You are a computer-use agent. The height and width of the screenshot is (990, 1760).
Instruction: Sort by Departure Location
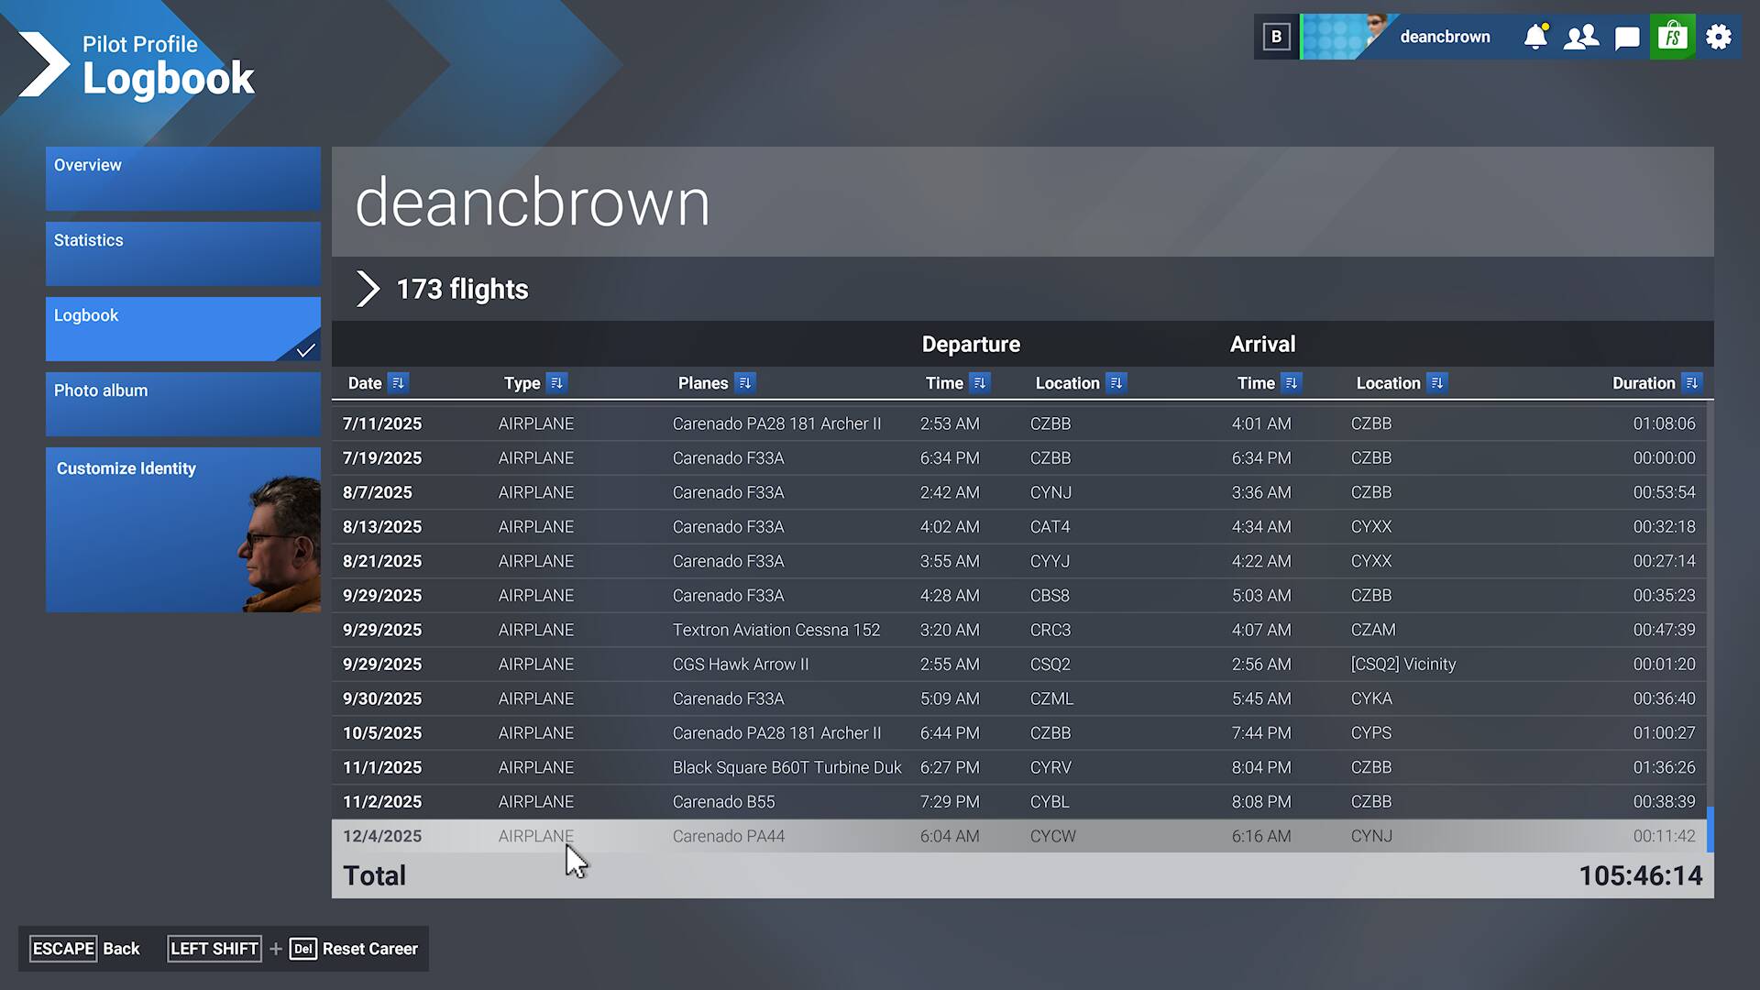pos(1116,383)
